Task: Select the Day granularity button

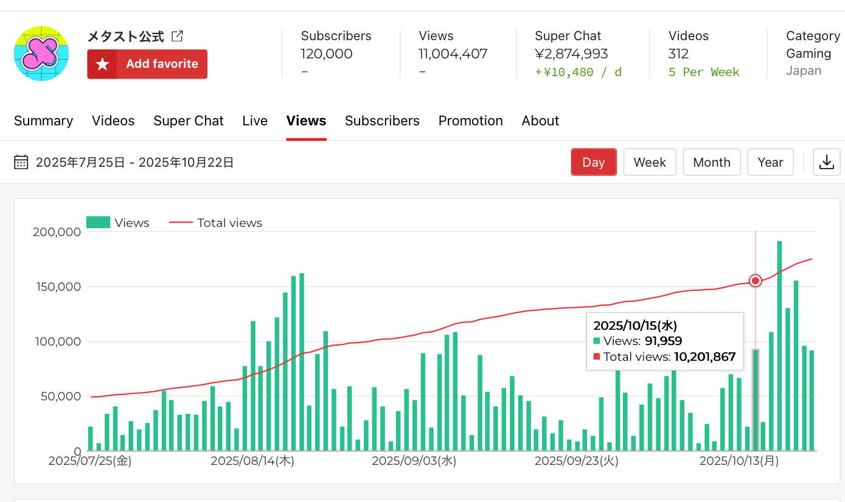Action: click(593, 162)
